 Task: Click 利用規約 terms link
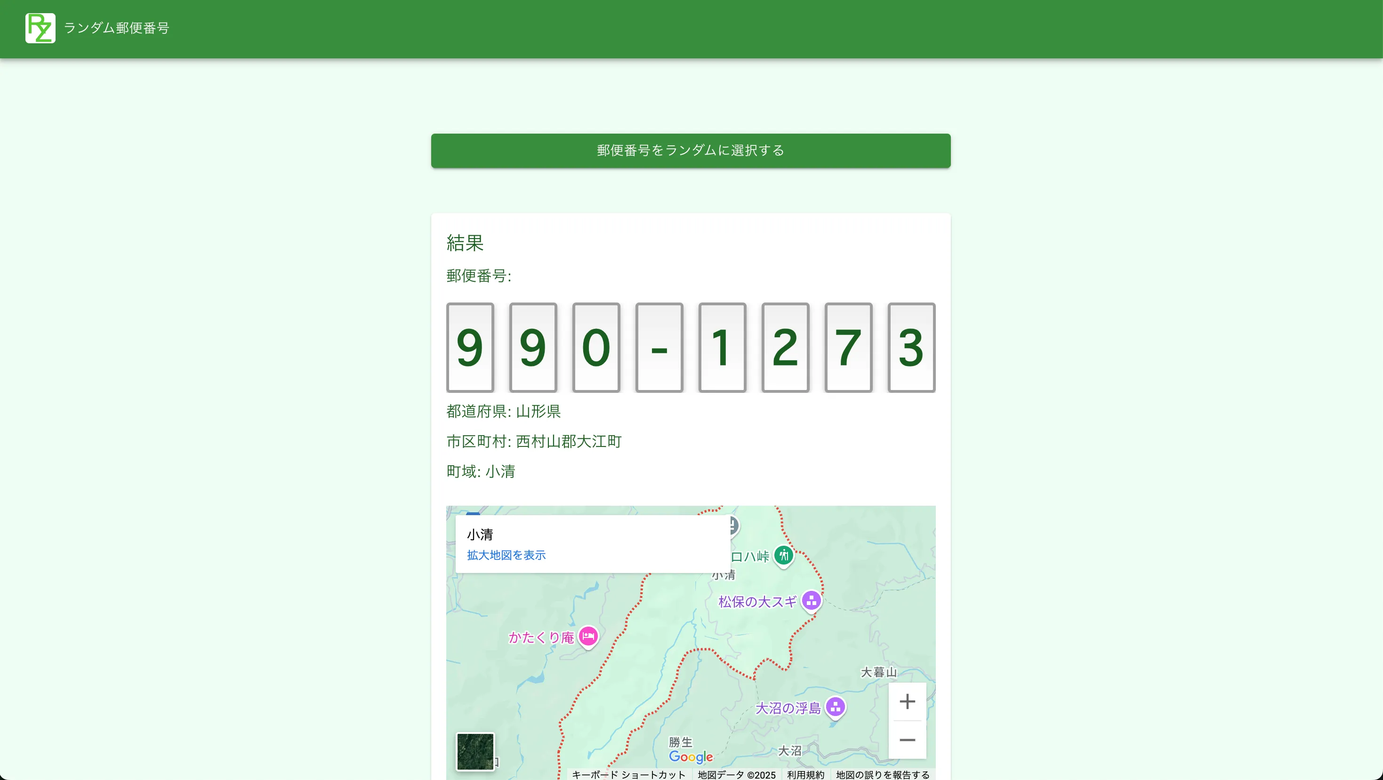805,774
